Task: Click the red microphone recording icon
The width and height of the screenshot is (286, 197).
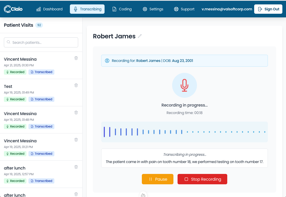Action: coord(184,85)
